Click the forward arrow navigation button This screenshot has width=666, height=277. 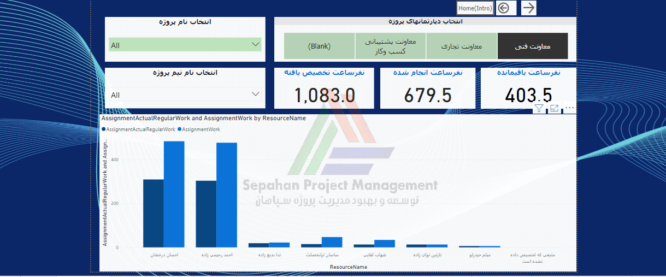pos(528,8)
